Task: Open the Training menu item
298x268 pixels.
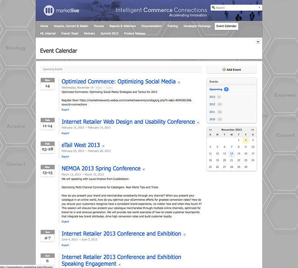Action: (173, 26)
